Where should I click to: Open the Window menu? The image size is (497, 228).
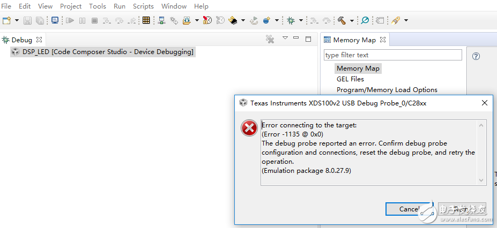[174, 6]
